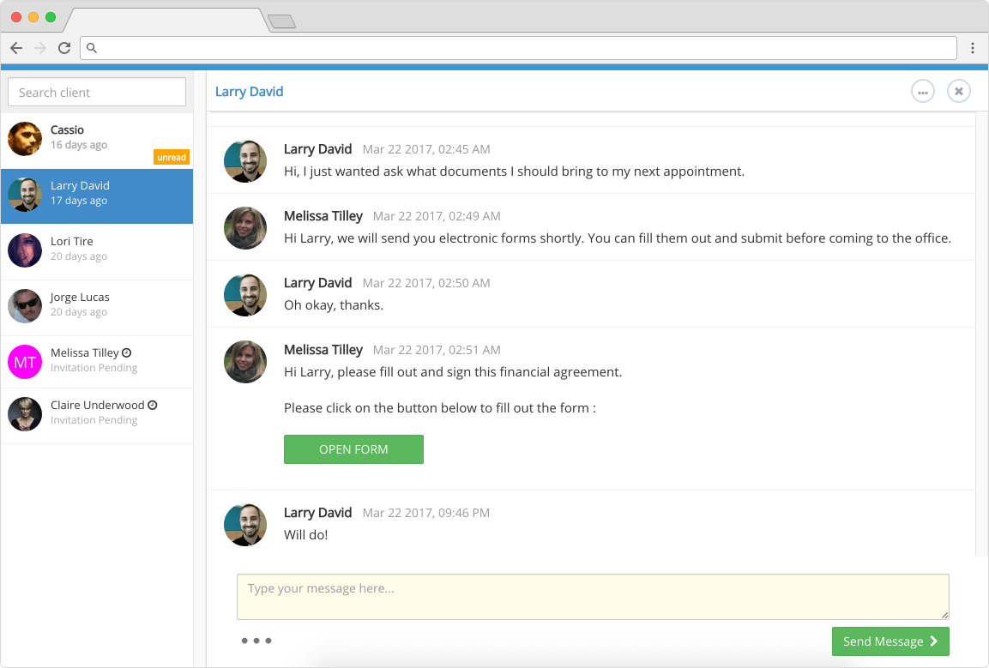Reload the page with the refresh icon
Screen dimensions: 989x668
(63, 48)
